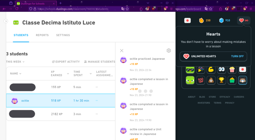
Task: Switch to the REPORTS tab
Action: point(42,35)
